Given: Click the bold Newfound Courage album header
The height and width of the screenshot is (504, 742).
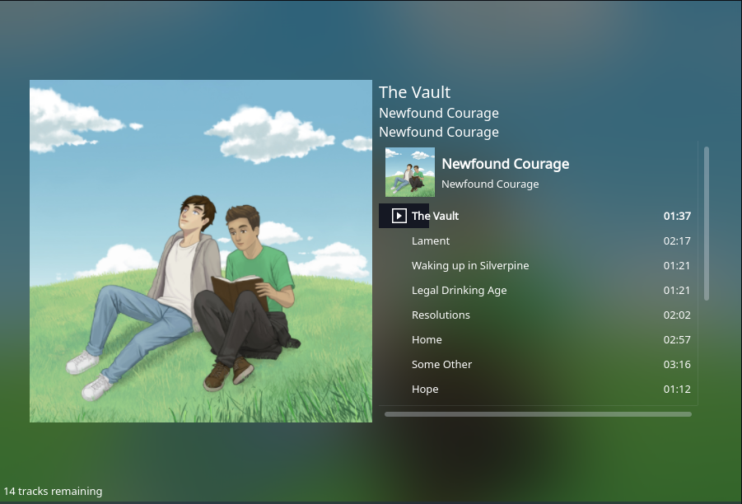Looking at the screenshot, I should (505, 164).
